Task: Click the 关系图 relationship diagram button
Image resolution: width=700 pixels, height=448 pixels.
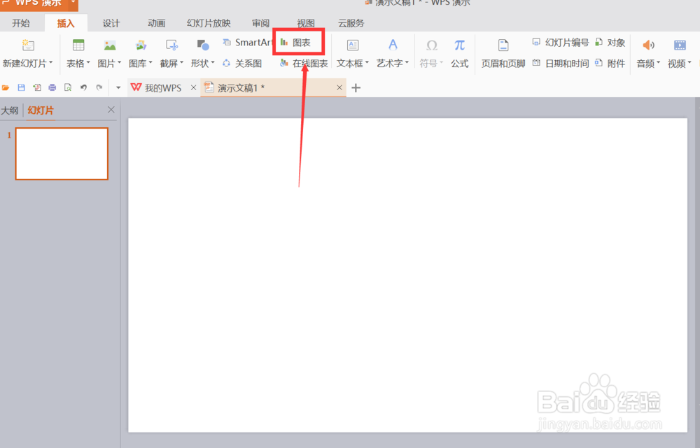Action: 242,64
